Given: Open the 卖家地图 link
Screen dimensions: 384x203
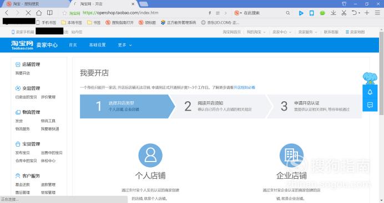Looking at the screenshot, I should coord(355,32).
